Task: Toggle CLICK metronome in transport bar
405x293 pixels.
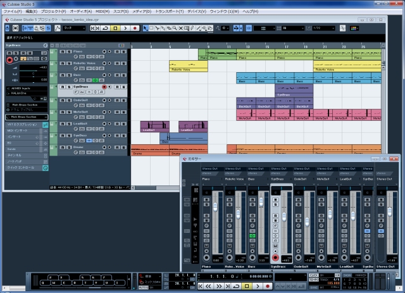Action: pos(314,275)
